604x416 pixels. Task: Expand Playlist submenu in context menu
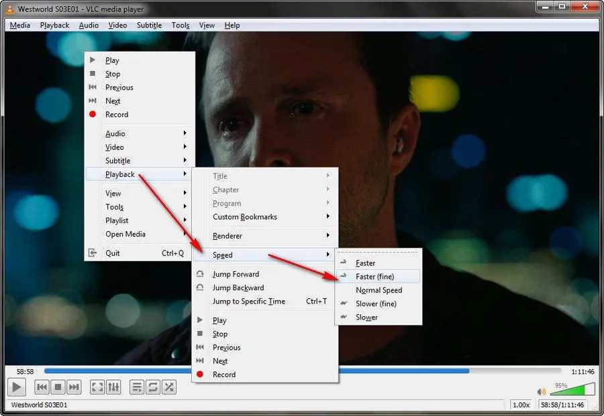[140, 220]
